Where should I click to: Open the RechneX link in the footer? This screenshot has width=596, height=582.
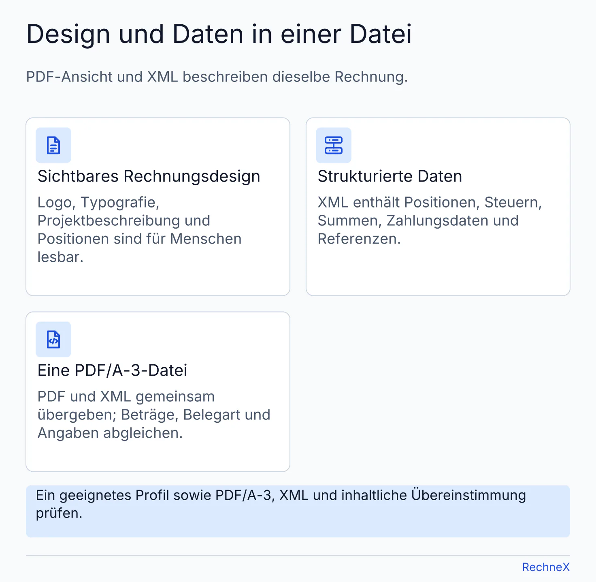pyautogui.click(x=546, y=567)
